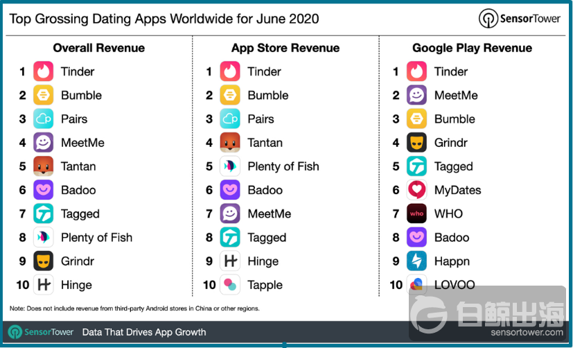Click 'Tantan' text in Overall Revenue list

78,166
